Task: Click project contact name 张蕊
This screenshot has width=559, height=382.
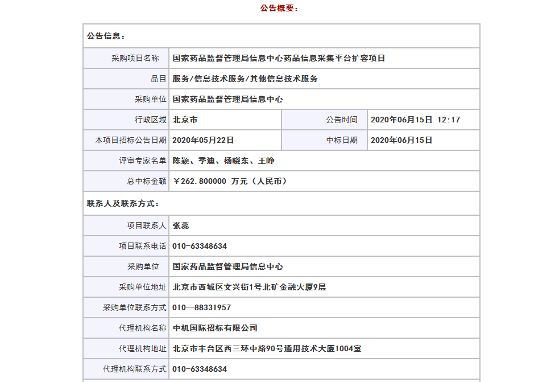Action: (x=181, y=225)
